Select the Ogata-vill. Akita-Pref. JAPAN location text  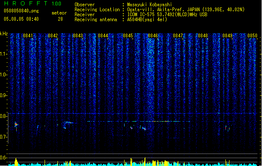point(186,10)
